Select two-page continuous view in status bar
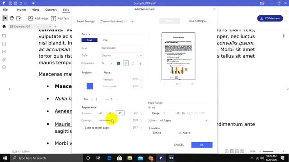This screenshot has width=289, height=162. (242, 151)
